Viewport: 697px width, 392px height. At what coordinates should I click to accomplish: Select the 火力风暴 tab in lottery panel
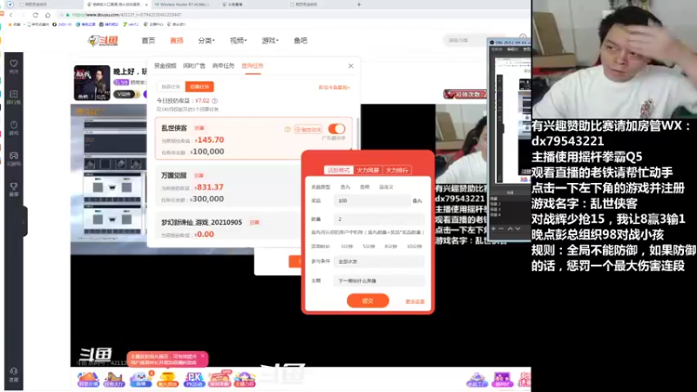point(368,170)
